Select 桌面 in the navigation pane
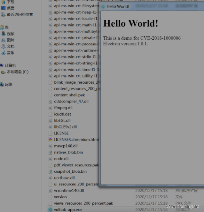Screen dimensions: 204x212 pos(11,8)
